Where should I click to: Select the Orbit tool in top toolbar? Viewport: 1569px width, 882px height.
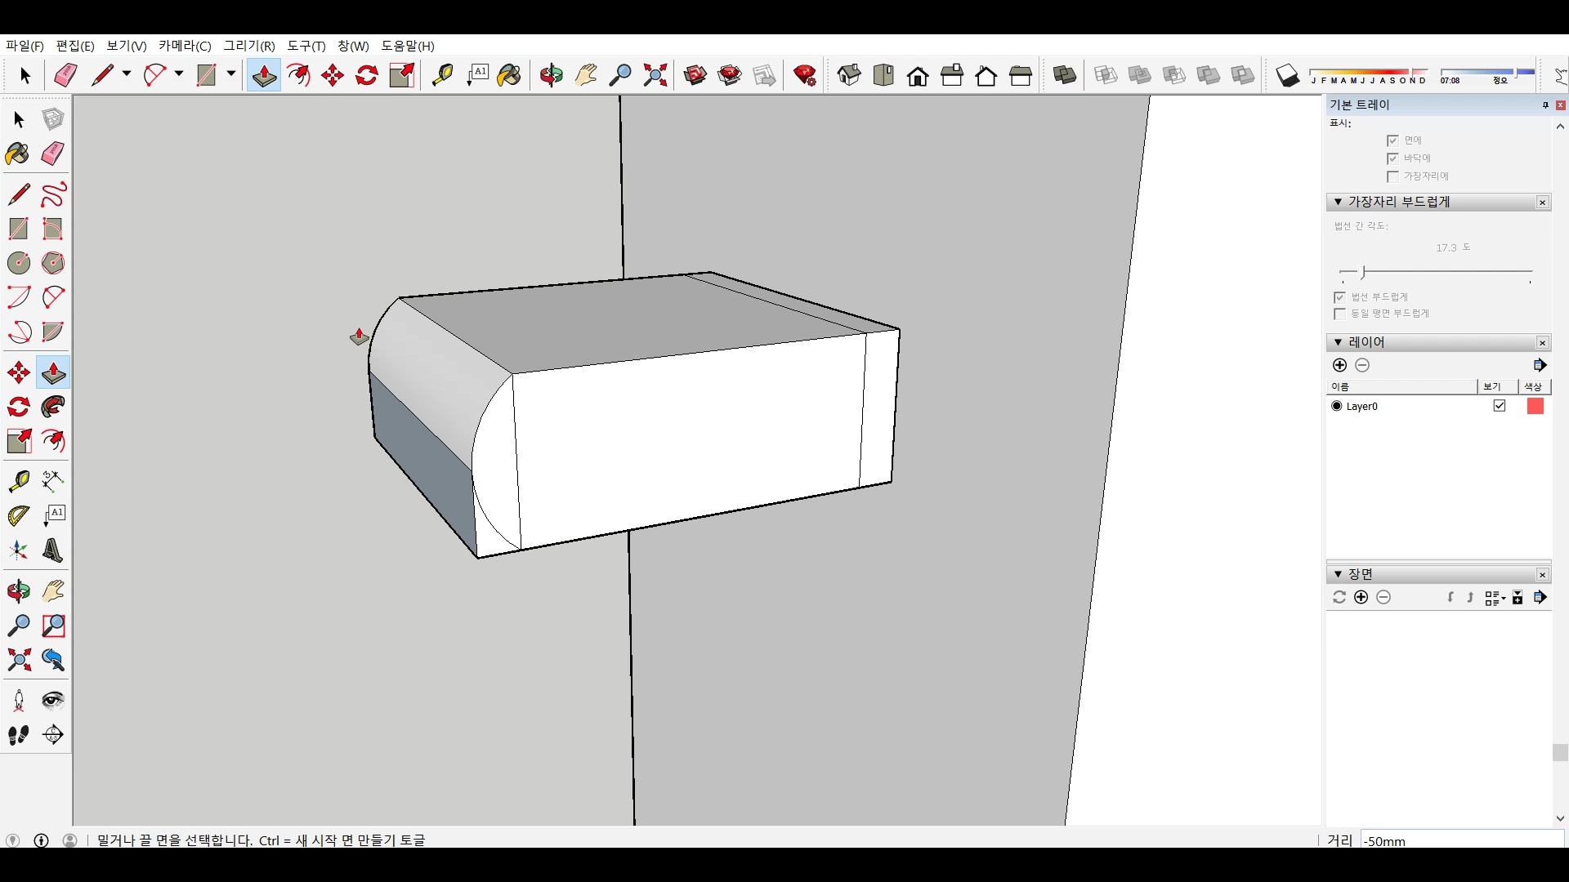pos(552,76)
